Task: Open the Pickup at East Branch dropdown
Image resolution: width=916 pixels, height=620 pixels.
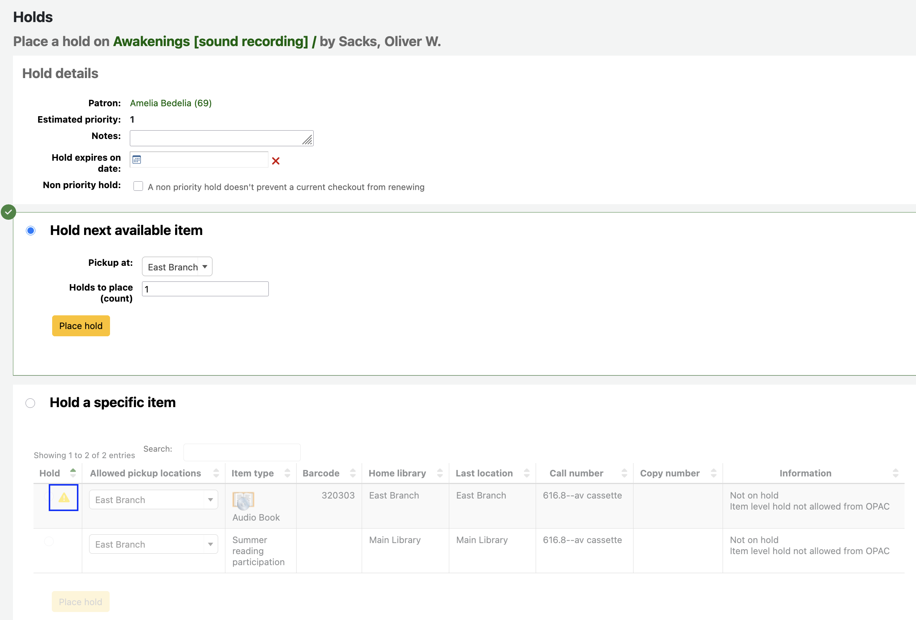Action: (177, 267)
